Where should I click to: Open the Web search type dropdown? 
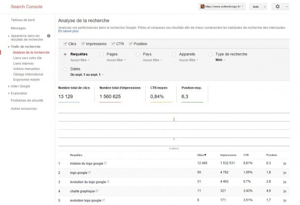220,60
